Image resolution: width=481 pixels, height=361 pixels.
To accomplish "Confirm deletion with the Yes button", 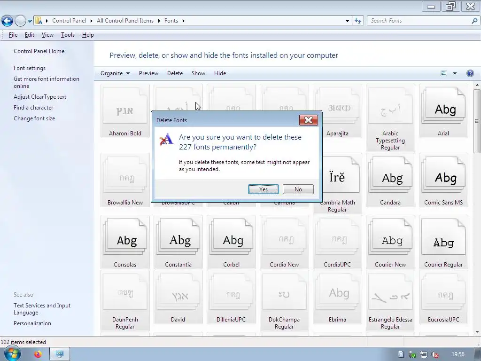I will click(263, 189).
